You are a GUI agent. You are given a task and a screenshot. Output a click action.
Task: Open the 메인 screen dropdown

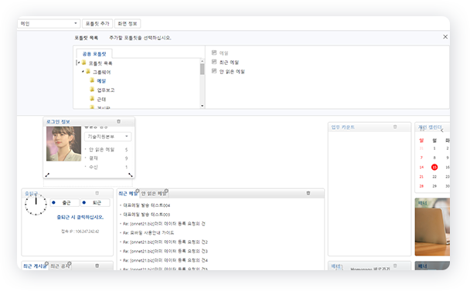point(49,23)
